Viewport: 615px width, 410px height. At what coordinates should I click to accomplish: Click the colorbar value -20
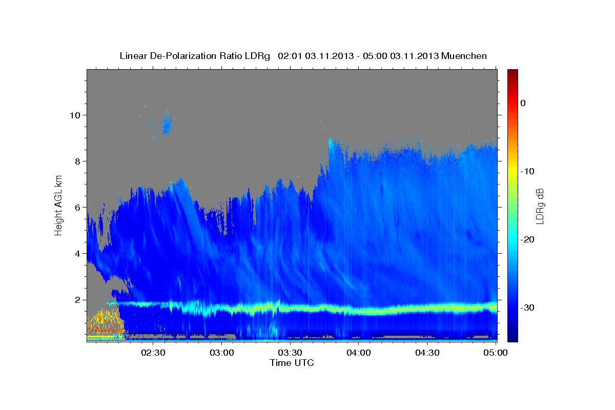point(528,239)
